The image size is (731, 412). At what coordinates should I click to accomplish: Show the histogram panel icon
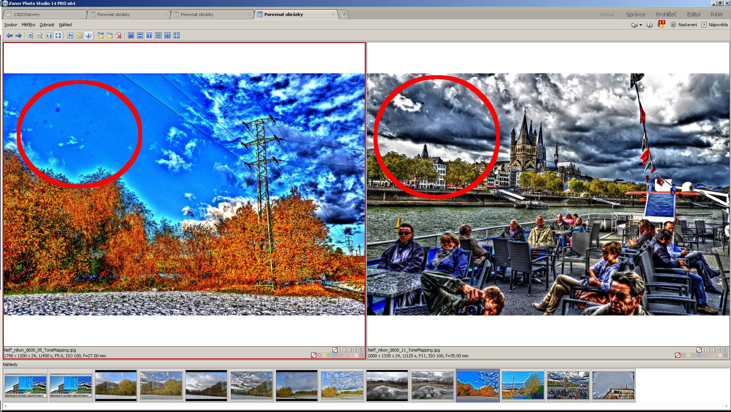(70, 35)
